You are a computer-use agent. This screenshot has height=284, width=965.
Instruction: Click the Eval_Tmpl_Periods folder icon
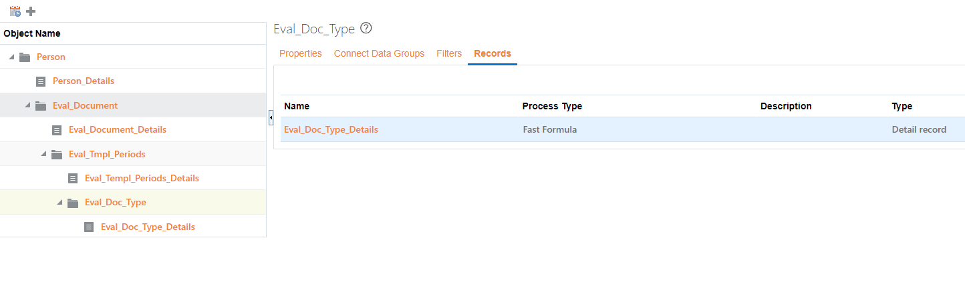tap(57, 155)
